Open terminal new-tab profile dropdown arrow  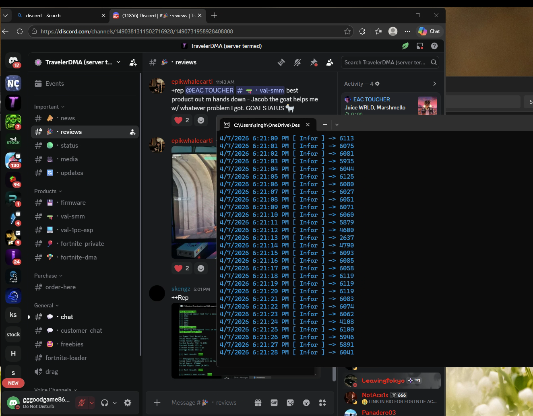click(337, 125)
